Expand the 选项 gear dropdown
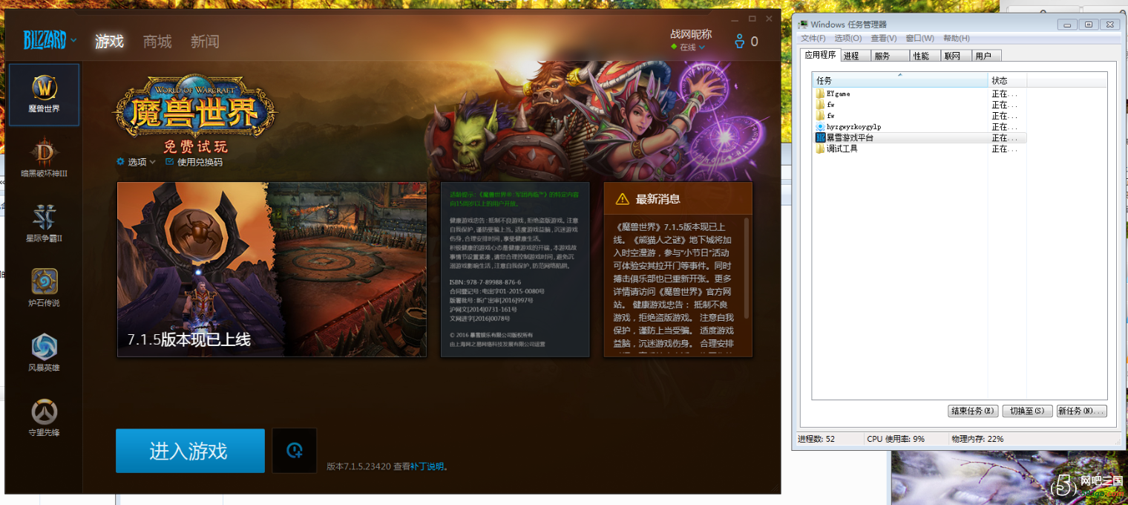 (x=136, y=162)
